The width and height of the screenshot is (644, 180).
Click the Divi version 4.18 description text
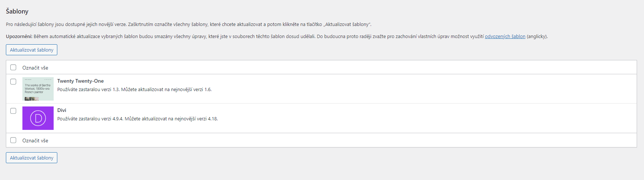pos(171,119)
